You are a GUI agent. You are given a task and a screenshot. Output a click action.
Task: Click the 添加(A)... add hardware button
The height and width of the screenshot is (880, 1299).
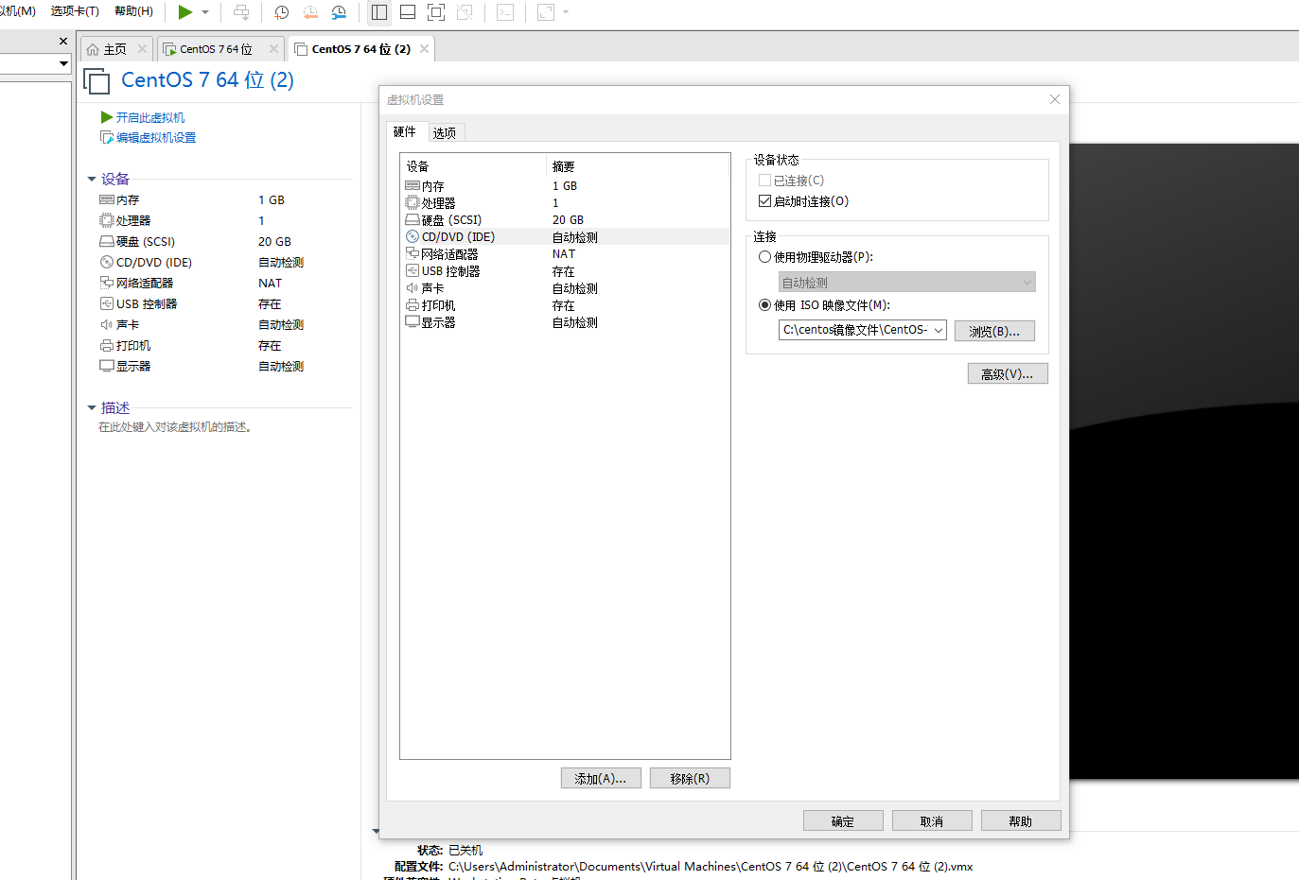(x=601, y=779)
